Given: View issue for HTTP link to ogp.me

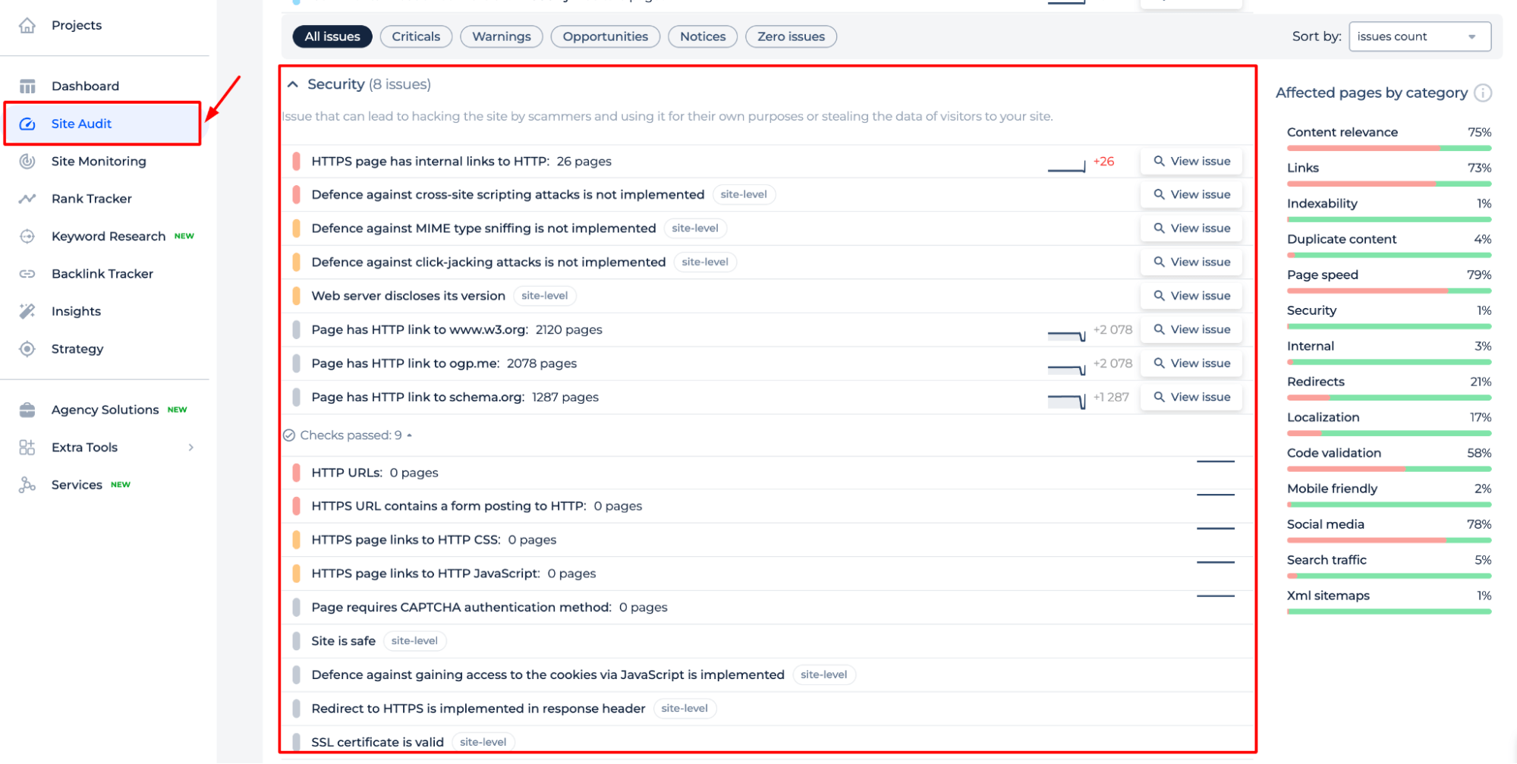Looking at the screenshot, I should [x=1191, y=363].
